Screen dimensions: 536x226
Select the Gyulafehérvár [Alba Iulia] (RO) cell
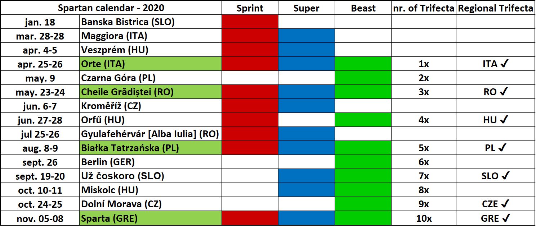click(x=150, y=134)
